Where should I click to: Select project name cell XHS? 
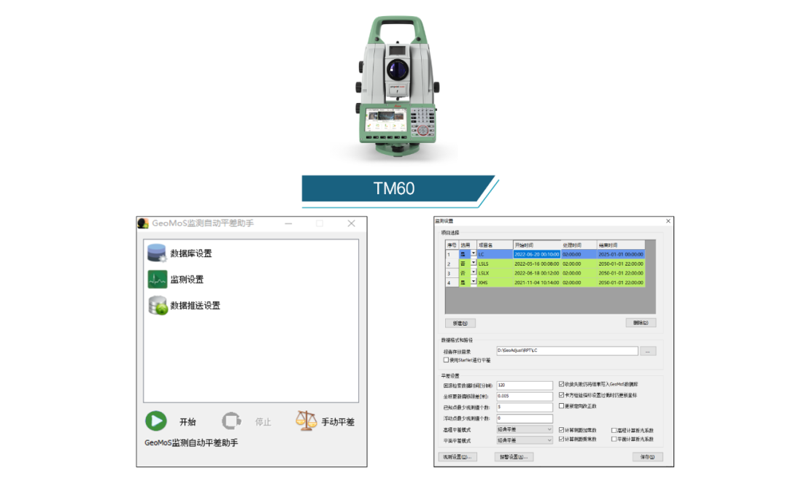pos(495,283)
